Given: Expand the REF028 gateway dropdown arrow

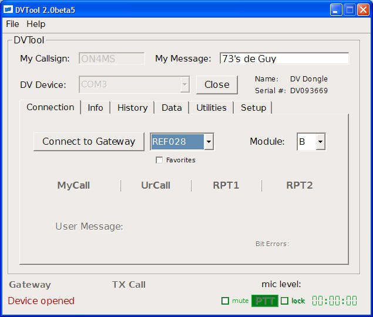Looking at the screenshot, I should (209, 142).
